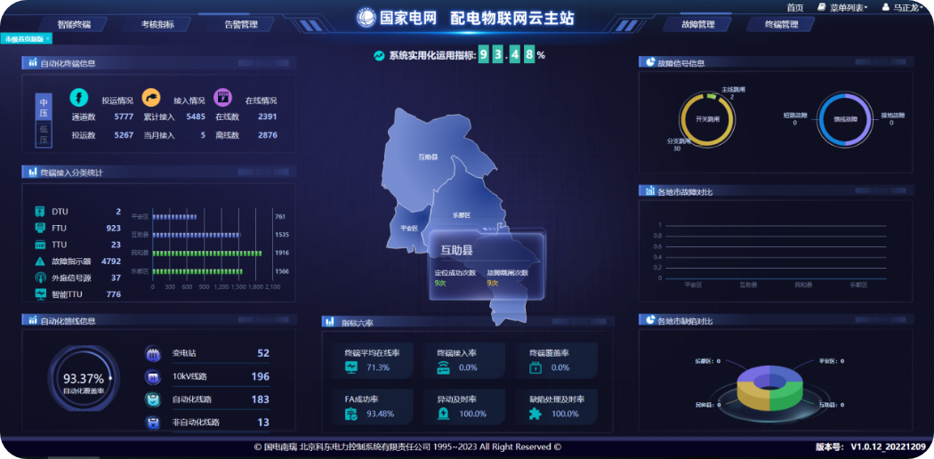Open the 故障管理 navigation tab
Screen dimensions: 934x459
tap(696, 24)
